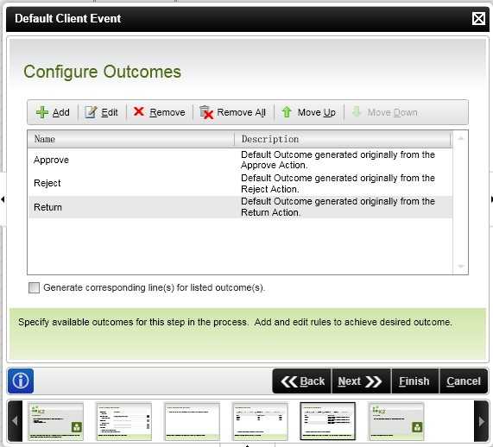Screen dimensions: 493x447
Task: Click the Finish button
Action: 414,381
